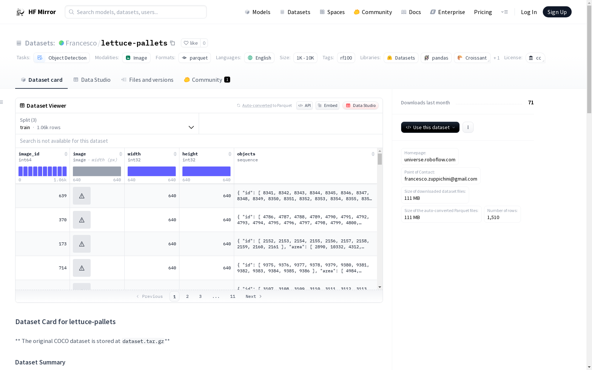Viewport: 592px width, 370px height.
Task: Open Models in the top navigation
Action: point(258,12)
